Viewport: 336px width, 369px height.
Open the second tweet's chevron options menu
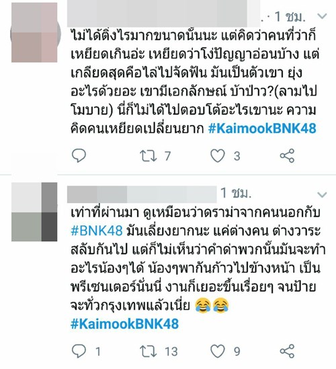click(322, 194)
